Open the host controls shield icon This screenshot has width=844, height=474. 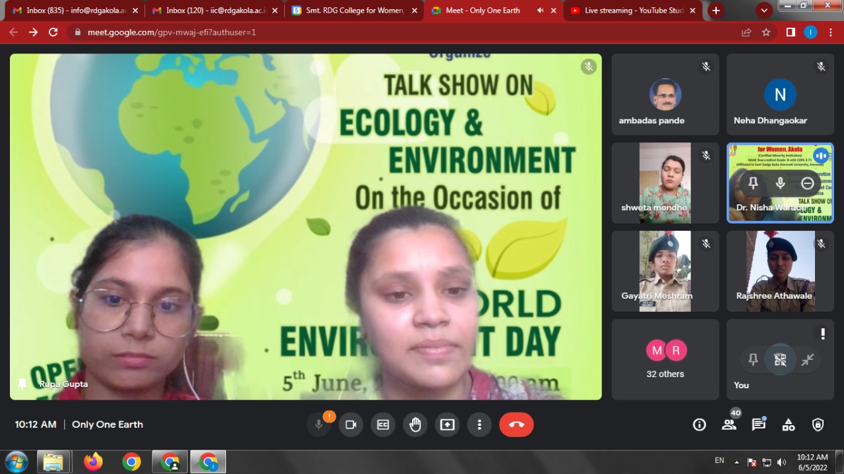(818, 425)
